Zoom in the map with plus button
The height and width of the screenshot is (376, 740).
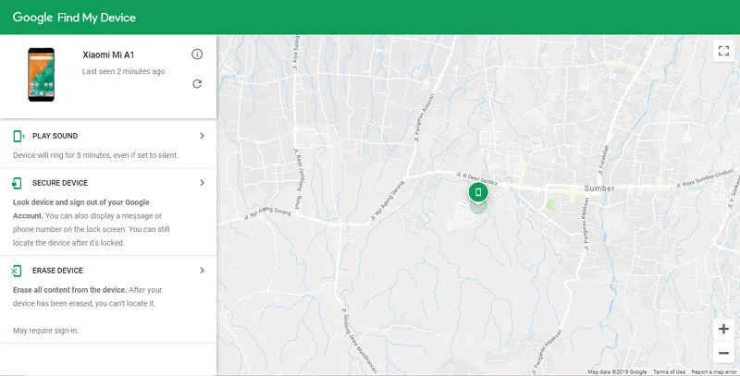[722, 329]
